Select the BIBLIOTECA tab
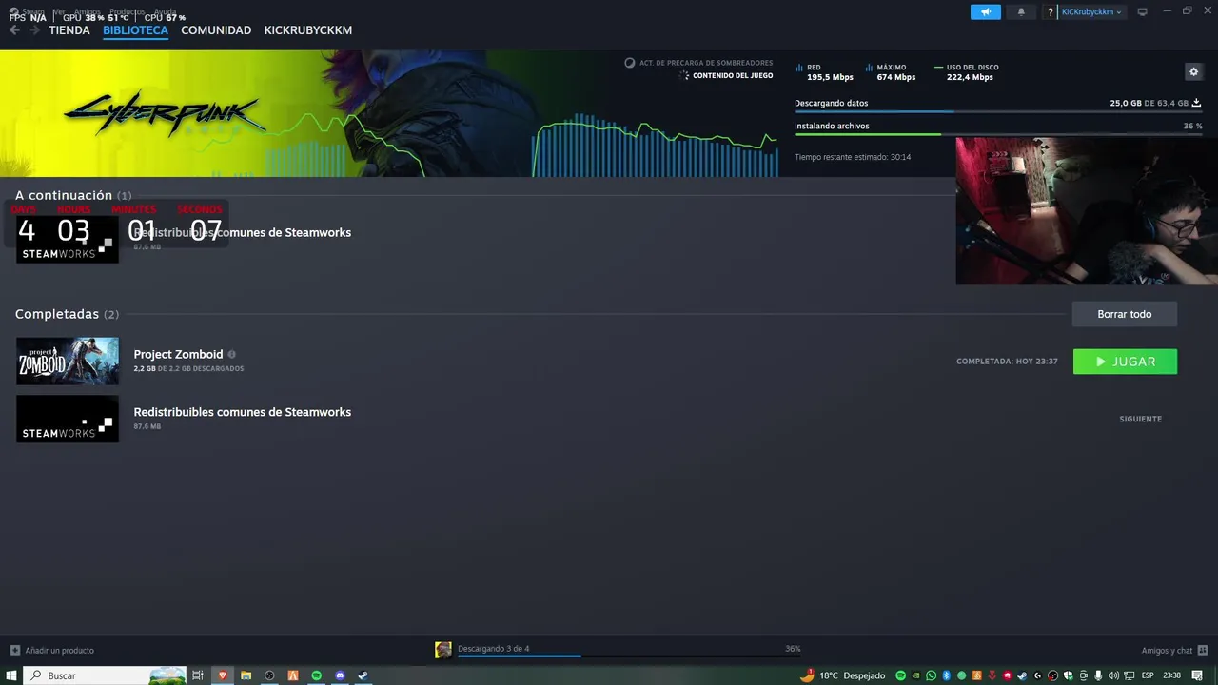1218x685 pixels. tap(135, 30)
